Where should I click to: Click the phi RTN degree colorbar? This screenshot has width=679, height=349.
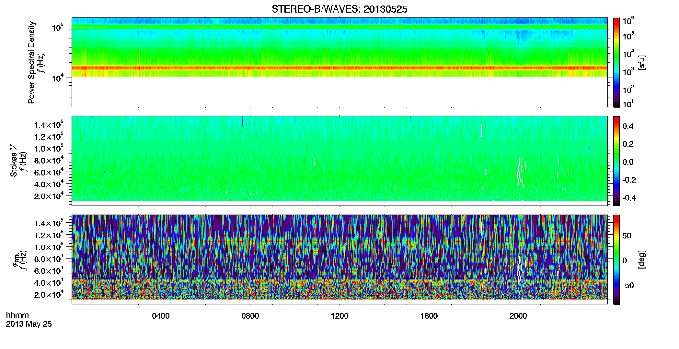click(x=616, y=259)
